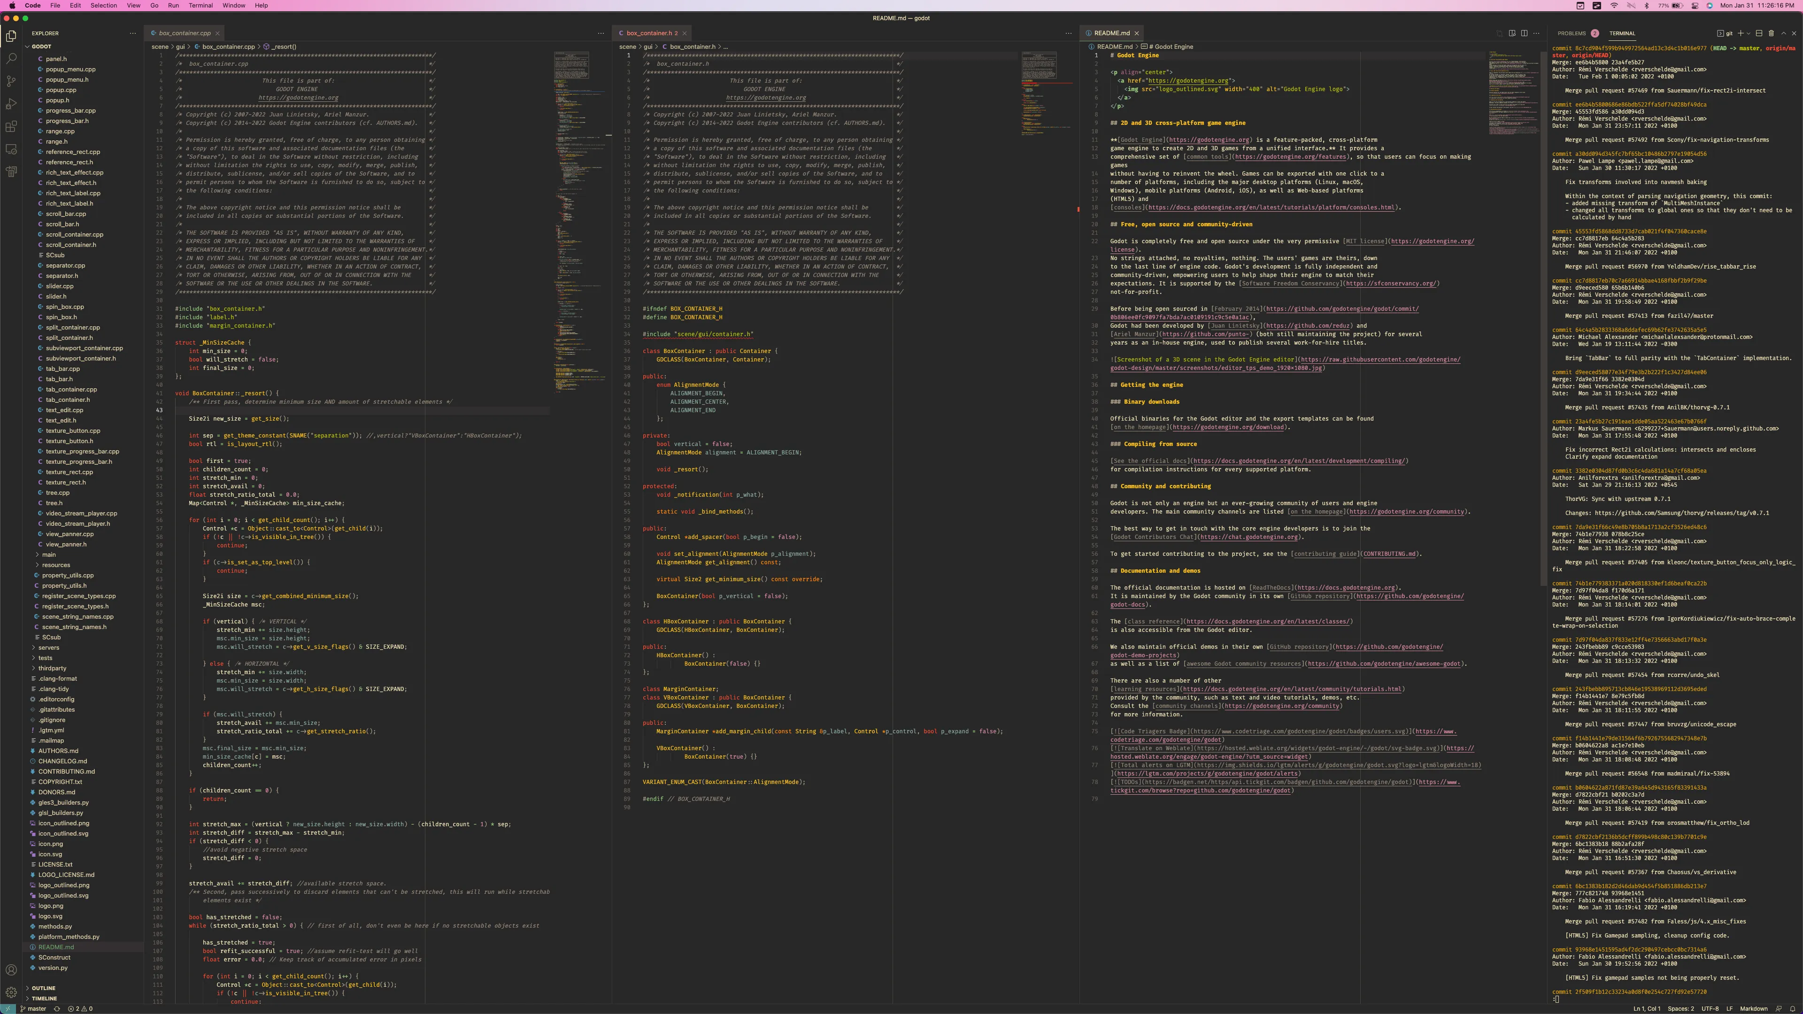Toggle the Explorer sidebar collapse on GODOT
Screen dimensions: 1803x1014
coord(28,46)
